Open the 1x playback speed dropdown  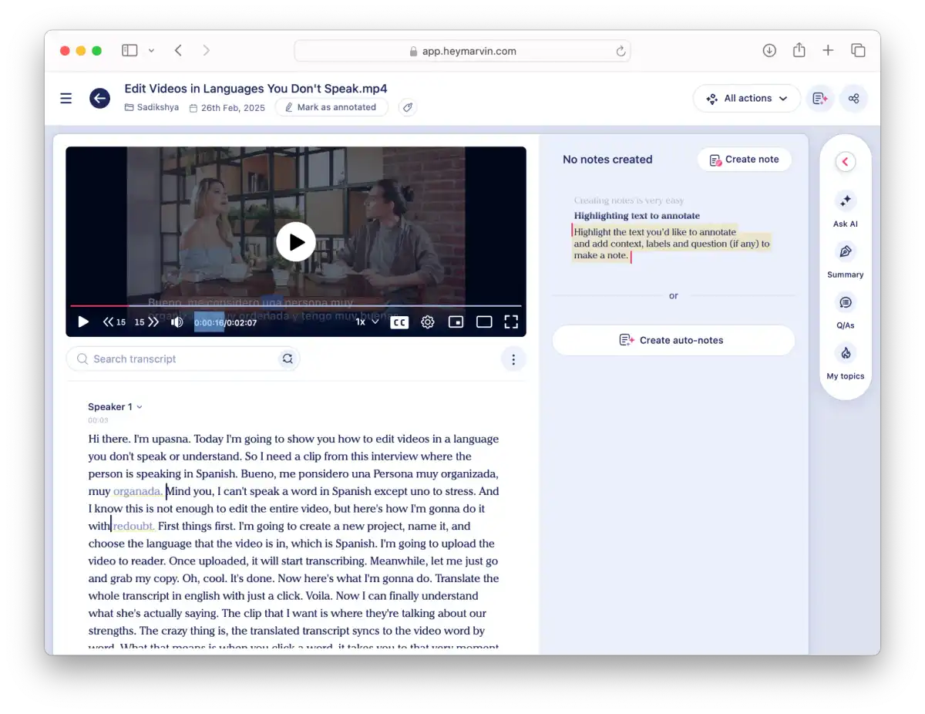tap(367, 322)
